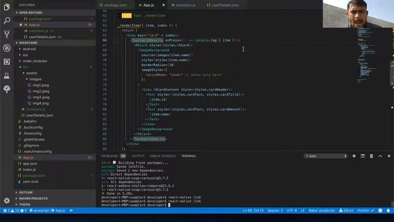Open the Debug Console panel tab
This screenshot has width=394, height=222.
[x=163, y=156]
